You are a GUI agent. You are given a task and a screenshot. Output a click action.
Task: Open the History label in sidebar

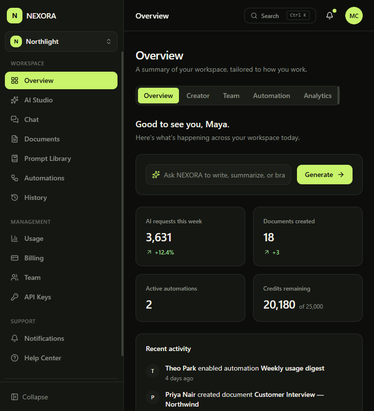(36, 197)
